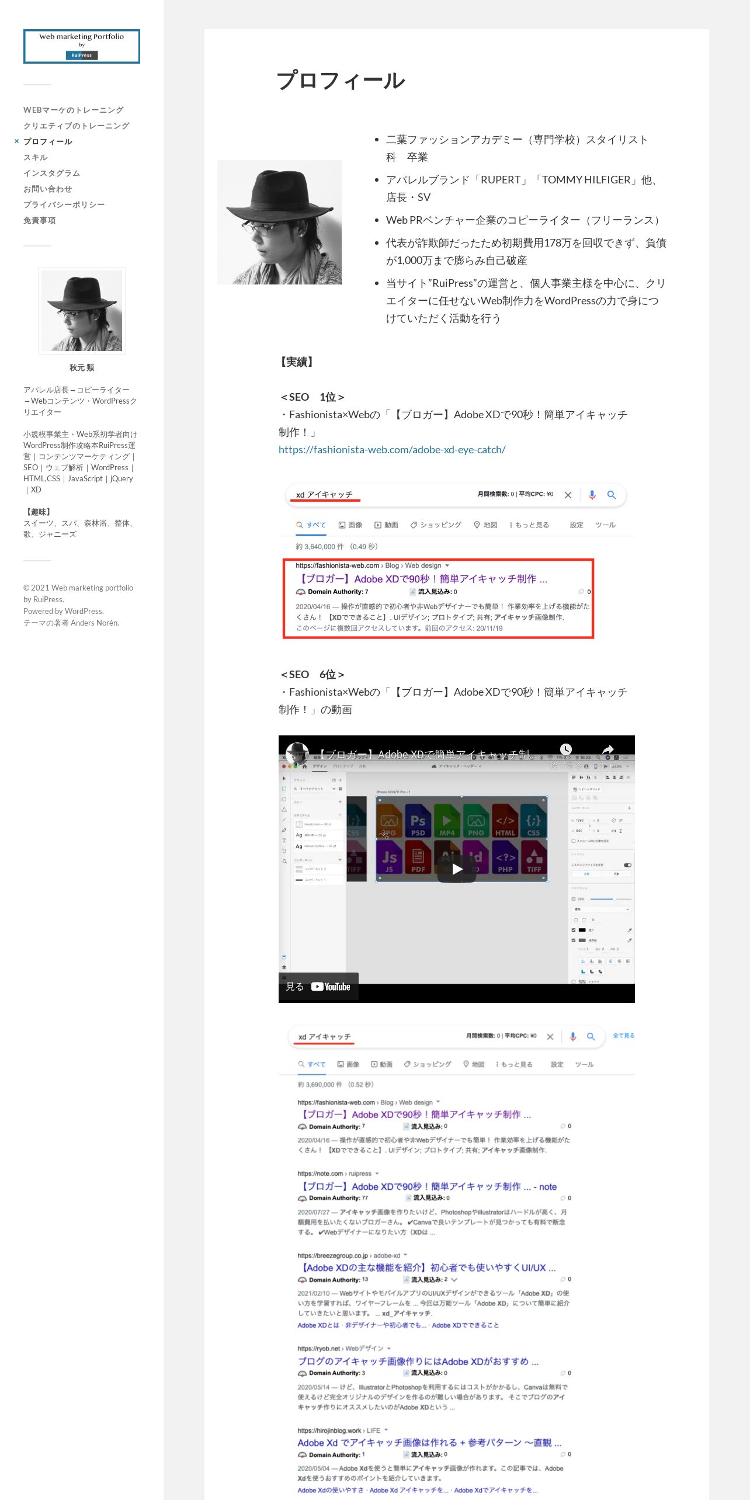This screenshot has width=750, height=1500.
Task: Open the fashionista-web.com adobe-xd-eye-catch link
Action: (x=392, y=450)
